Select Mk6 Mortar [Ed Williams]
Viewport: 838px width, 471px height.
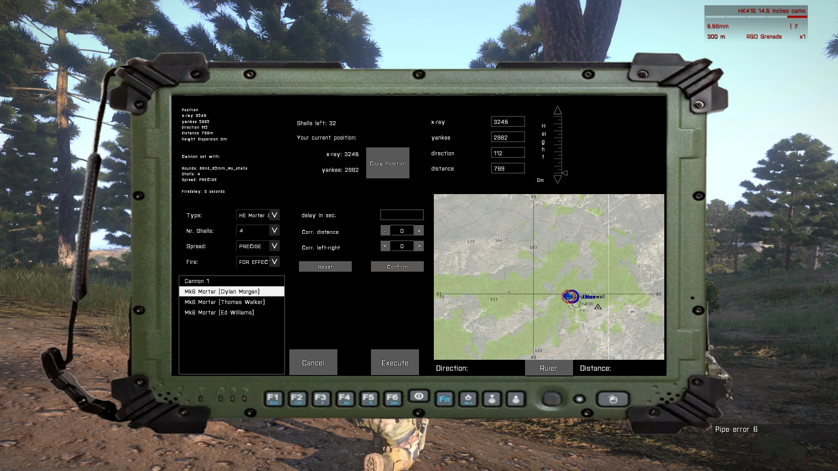[219, 312]
